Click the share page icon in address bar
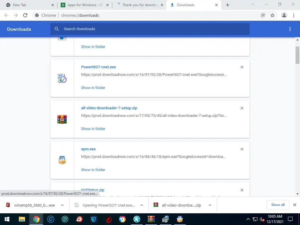Screen dimensions: 300x225 pos(263,15)
